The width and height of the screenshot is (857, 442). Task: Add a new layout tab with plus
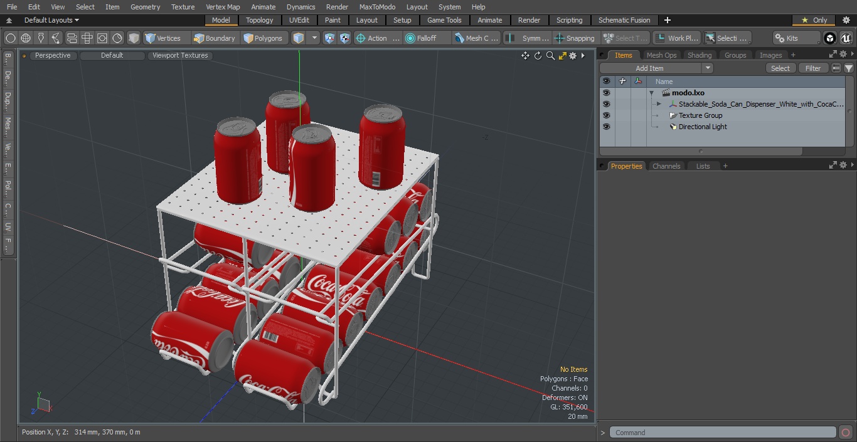pyautogui.click(x=667, y=20)
